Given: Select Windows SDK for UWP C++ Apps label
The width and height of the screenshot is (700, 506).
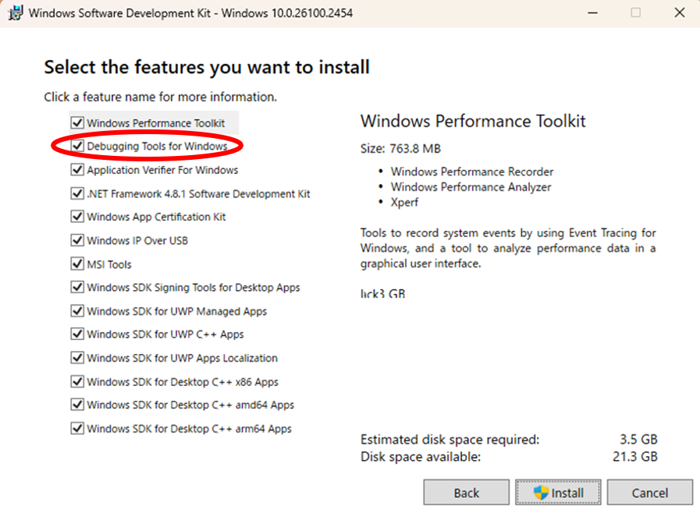Looking at the screenshot, I should 165,334.
